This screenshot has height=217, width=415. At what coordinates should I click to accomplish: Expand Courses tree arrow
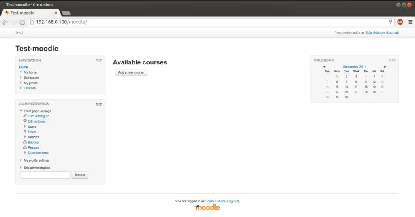21,88
